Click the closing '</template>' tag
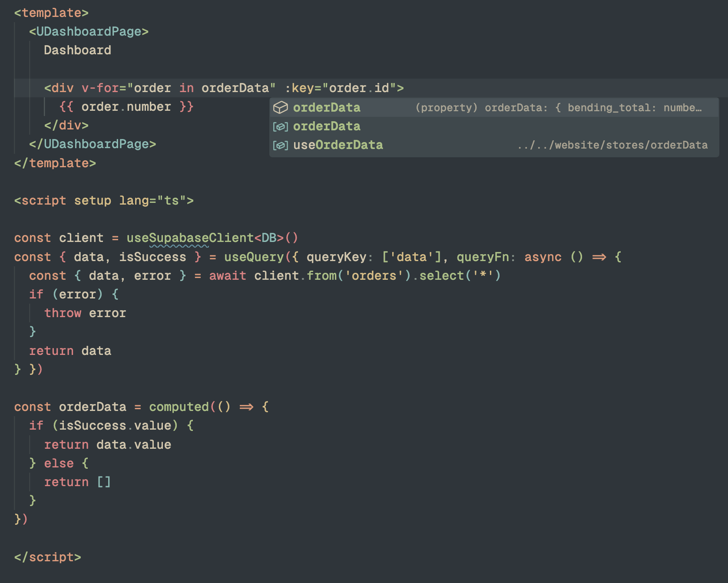 coord(55,163)
